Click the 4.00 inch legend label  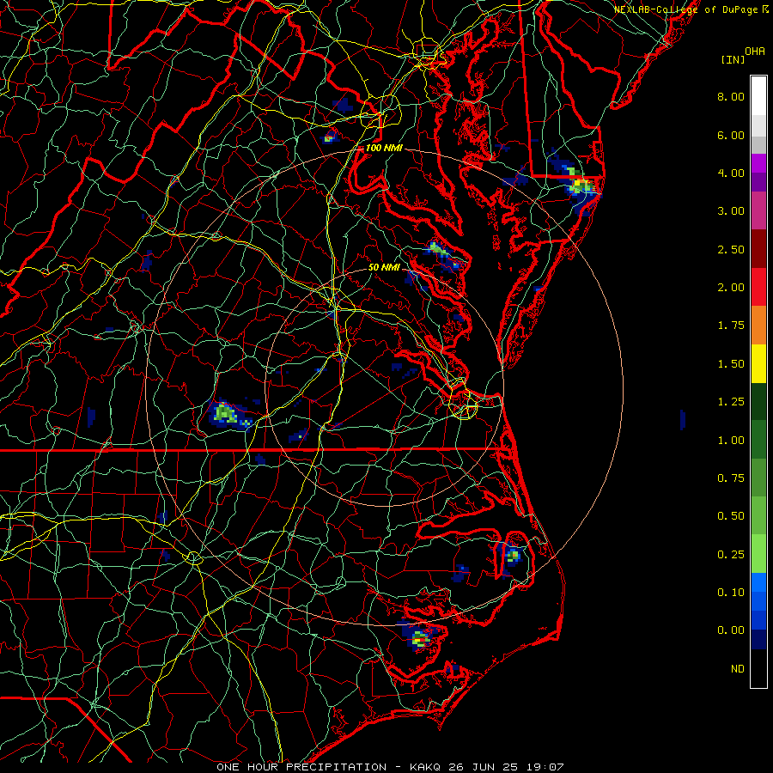point(731,173)
